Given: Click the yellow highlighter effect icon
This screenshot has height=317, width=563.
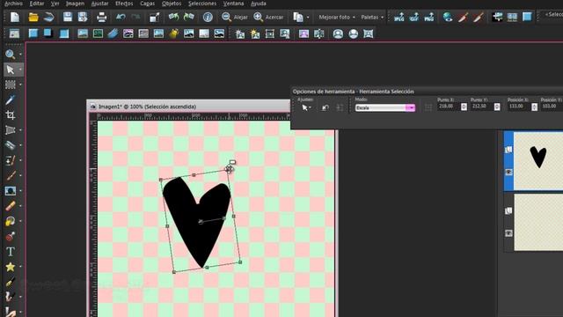Looking at the screenshot, I should pyautogui.click(x=174, y=33).
